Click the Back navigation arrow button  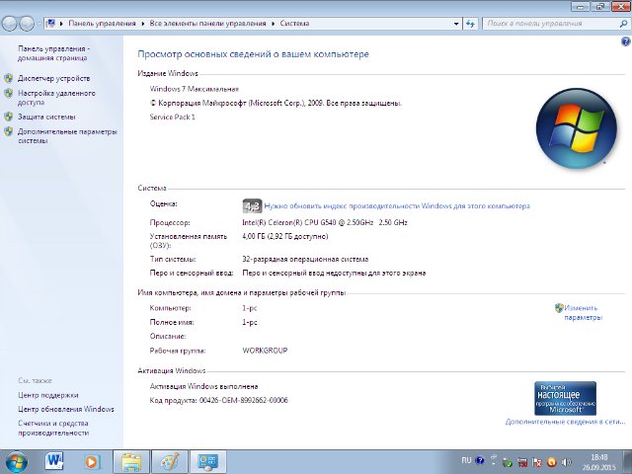pyautogui.click(x=14, y=22)
